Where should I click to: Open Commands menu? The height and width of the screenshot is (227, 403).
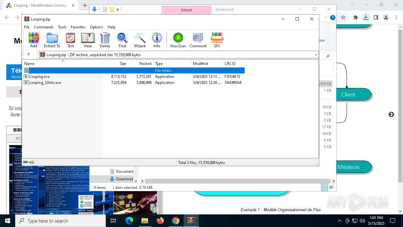[44, 27]
